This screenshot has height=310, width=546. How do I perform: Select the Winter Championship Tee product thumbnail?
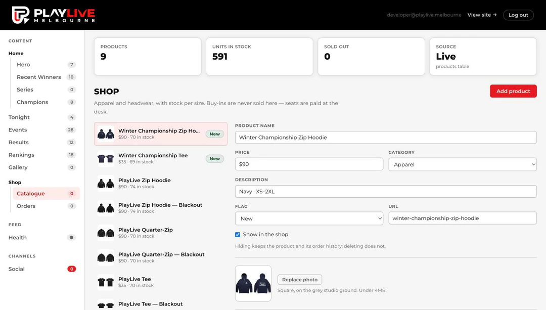click(x=106, y=158)
